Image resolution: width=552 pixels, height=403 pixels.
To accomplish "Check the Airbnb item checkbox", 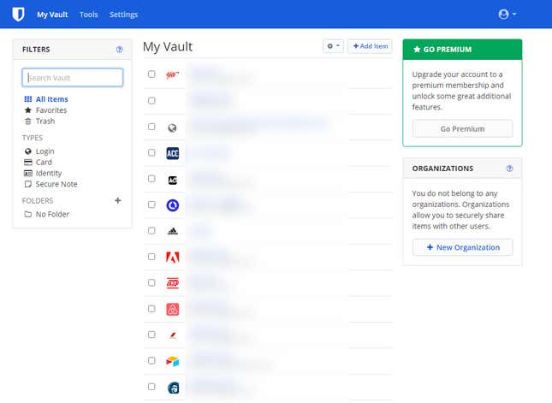I will (x=151, y=309).
